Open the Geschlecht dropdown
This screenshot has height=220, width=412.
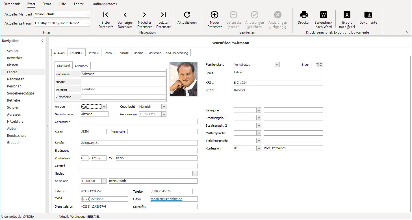164,107
